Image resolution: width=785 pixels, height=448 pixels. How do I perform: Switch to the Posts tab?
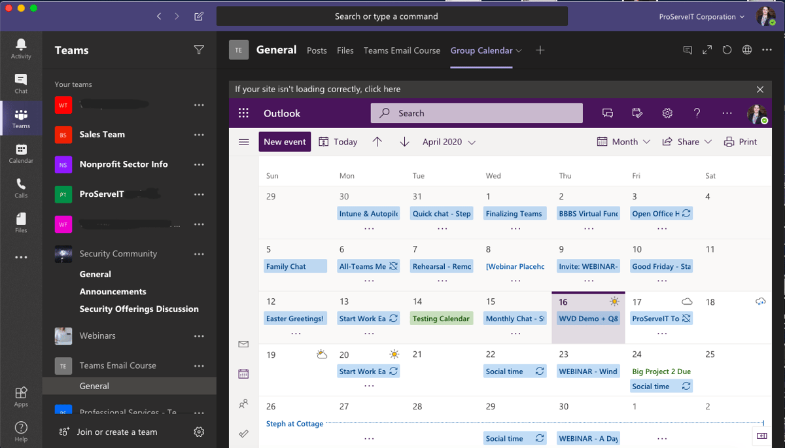click(317, 50)
